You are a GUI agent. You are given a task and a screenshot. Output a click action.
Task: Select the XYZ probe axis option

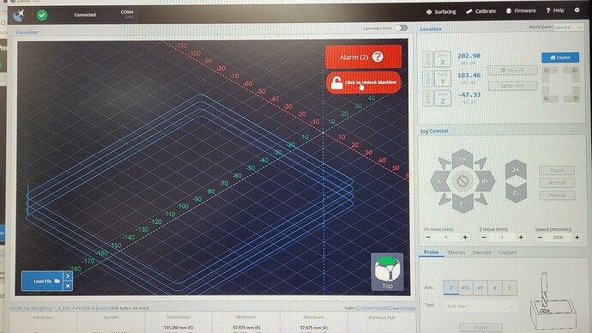tap(466, 288)
